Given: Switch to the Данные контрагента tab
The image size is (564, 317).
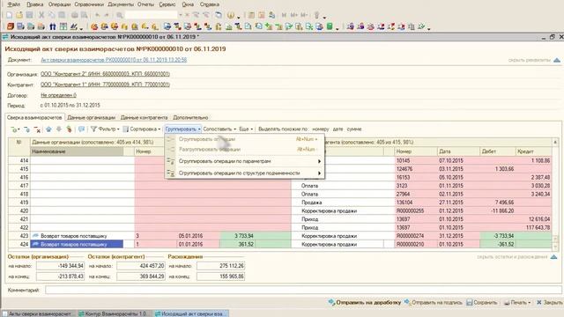Looking at the screenshot, I should pyautogui.click(x=144, y=117).
